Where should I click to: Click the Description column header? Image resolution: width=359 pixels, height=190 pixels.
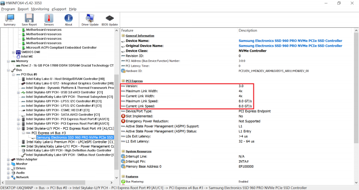(x=248, y=30)
